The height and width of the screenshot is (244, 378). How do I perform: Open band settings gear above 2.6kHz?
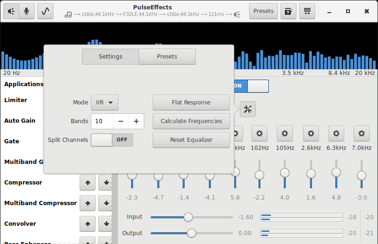click(311, 133)
